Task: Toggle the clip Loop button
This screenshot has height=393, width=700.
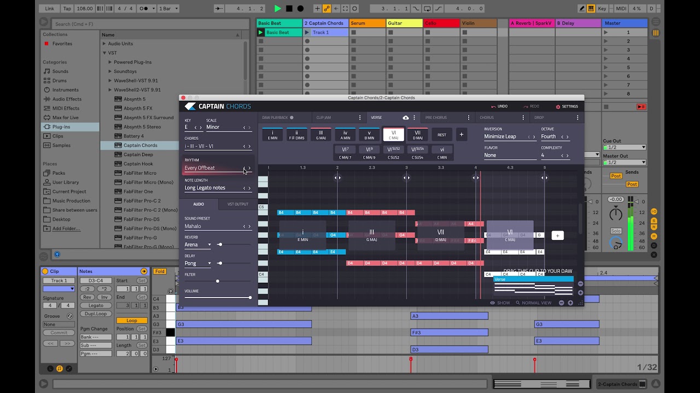Action: point(132,320)
